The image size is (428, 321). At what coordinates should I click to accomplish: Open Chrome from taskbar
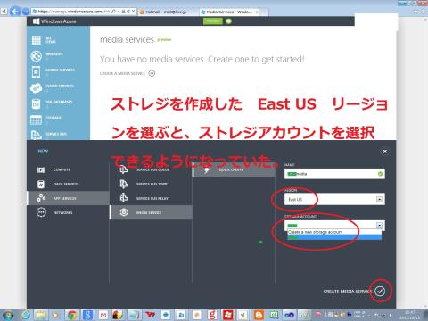72,315
